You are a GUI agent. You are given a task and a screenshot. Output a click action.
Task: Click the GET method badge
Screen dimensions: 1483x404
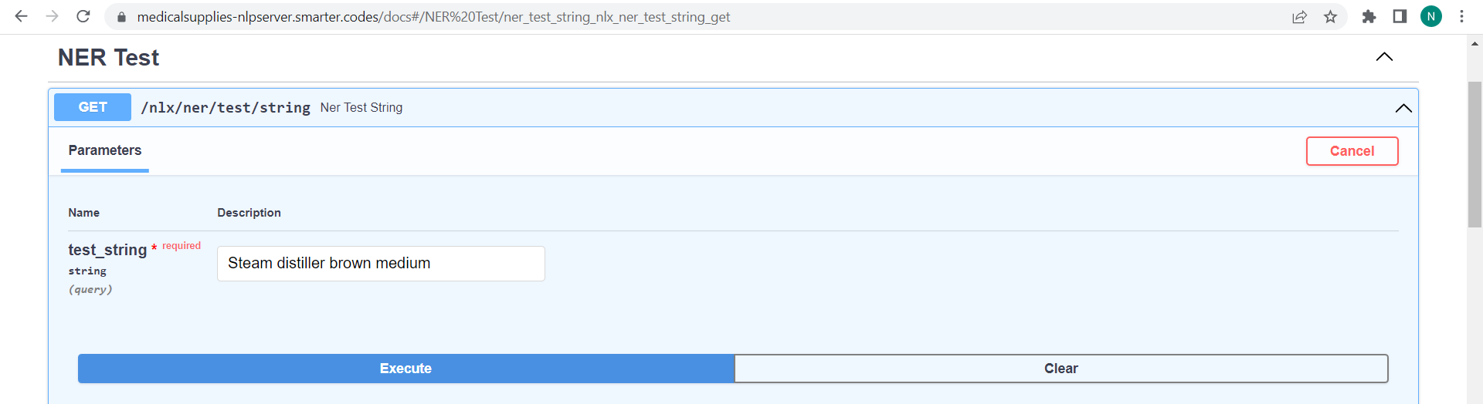point(93,107)
